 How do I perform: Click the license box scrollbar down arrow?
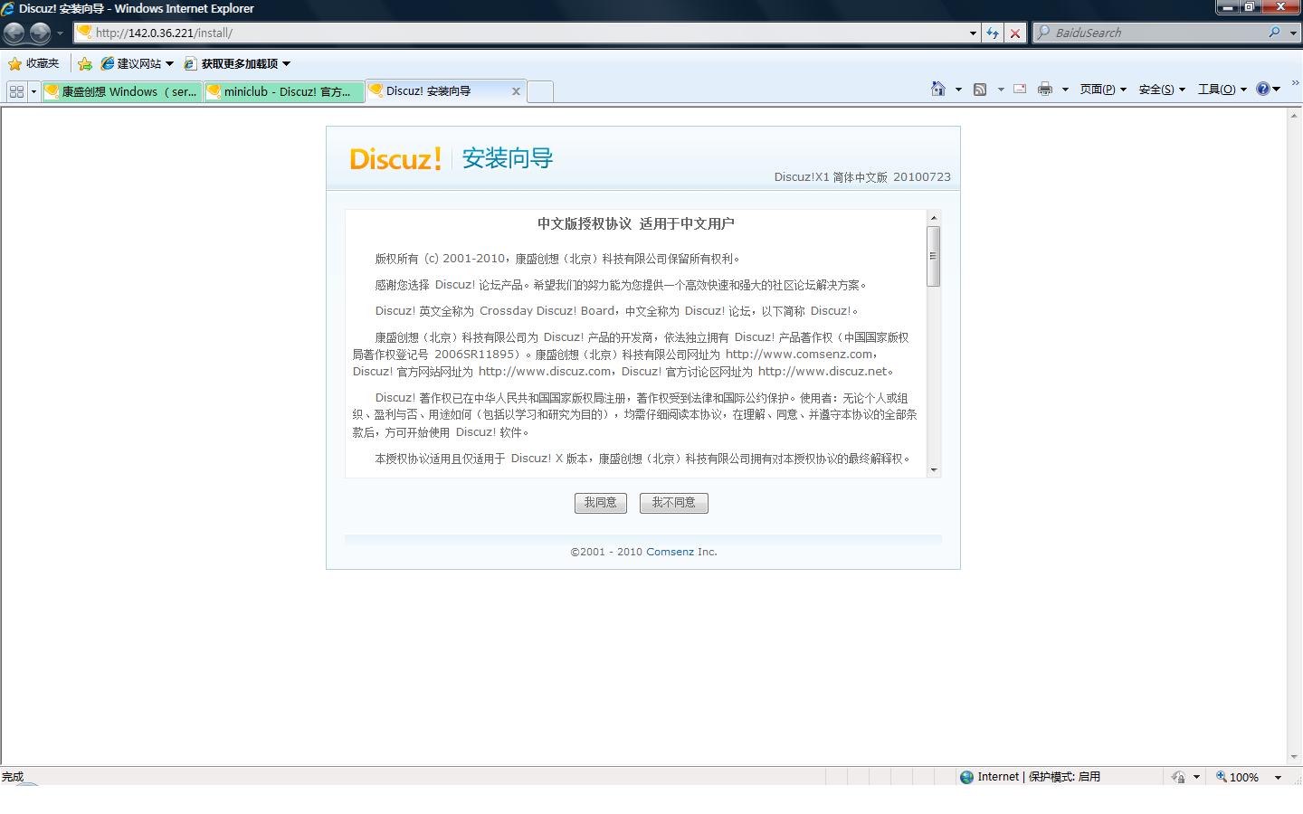pos(934,470)
